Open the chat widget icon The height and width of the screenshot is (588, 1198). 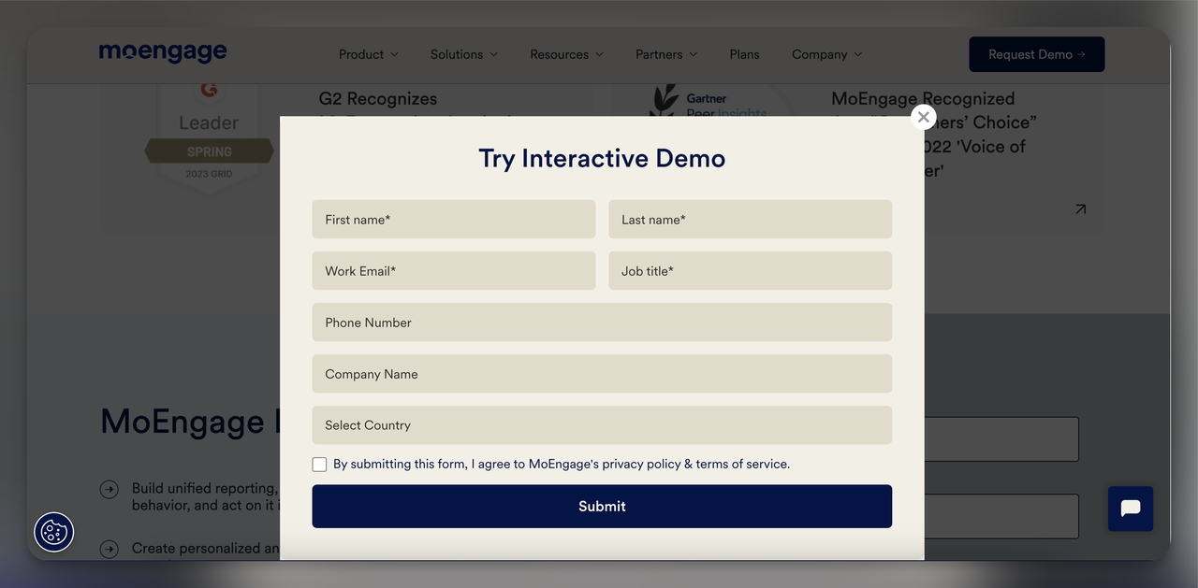1130,509
